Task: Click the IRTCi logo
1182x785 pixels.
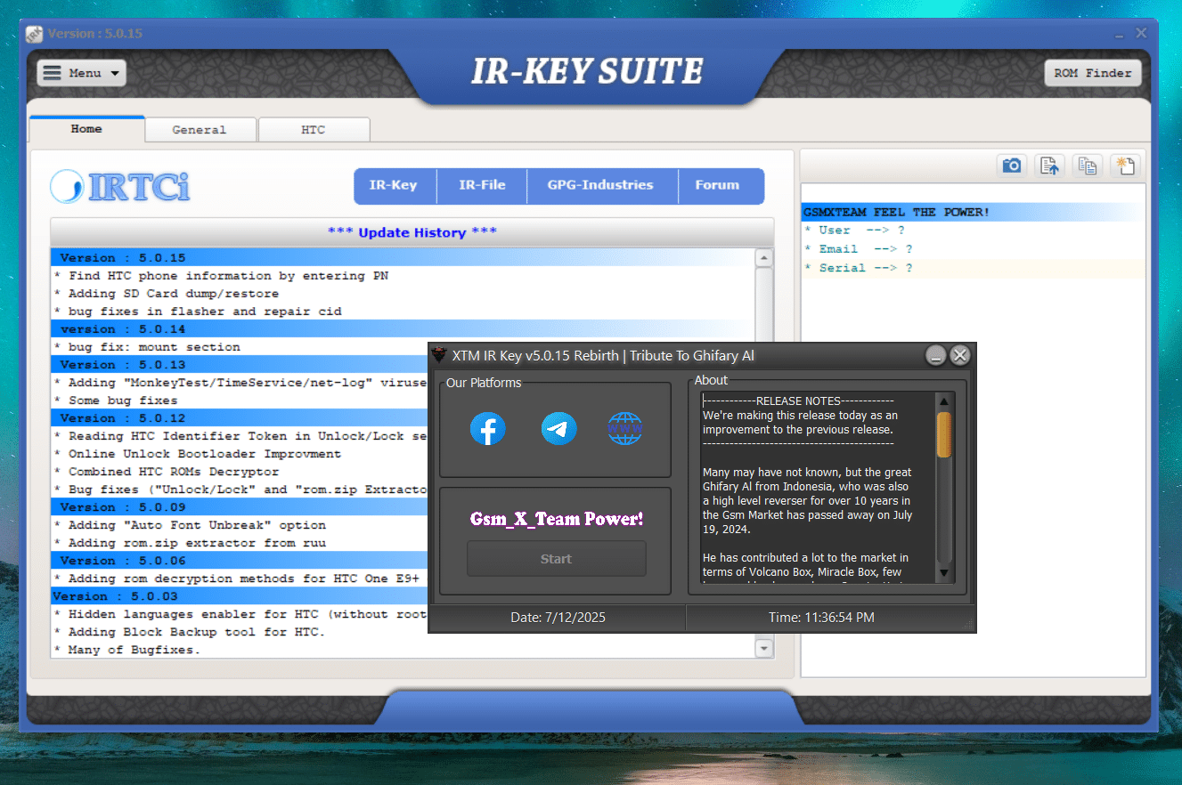Action: [121, 186]
